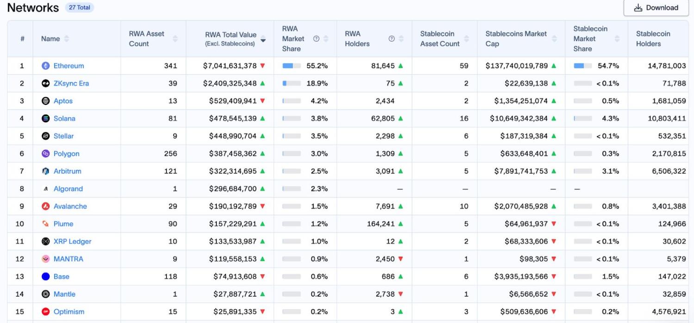The image size is (694, 323).
Task: Click the Polygon logo icon
Action: 45,154
